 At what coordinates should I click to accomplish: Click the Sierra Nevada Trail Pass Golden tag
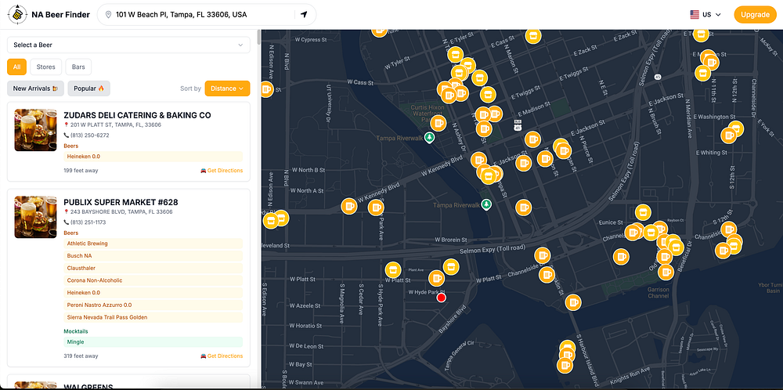[153, 317]
